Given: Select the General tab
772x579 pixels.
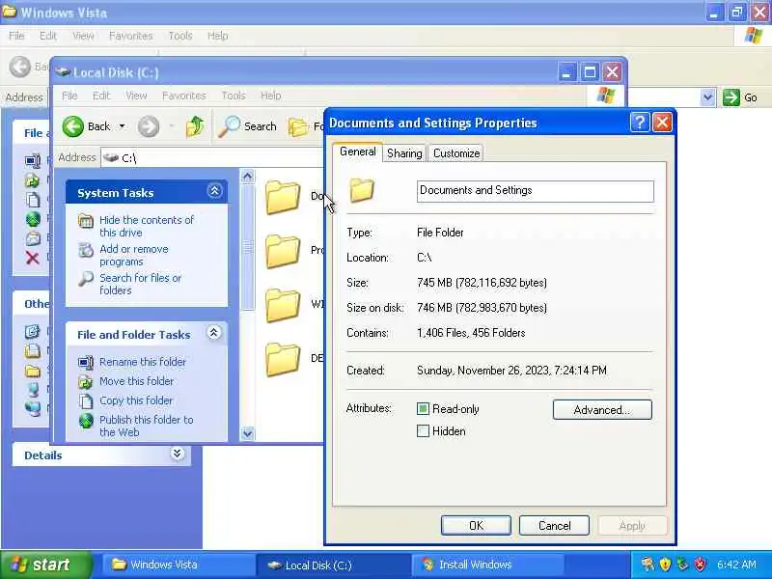Looking at the screenshot, I should [358, 152].
